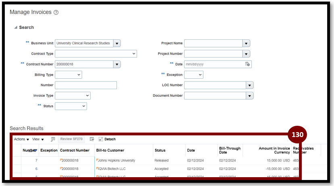The width and height of the screenshot is (334, 186).
Task: Click the Project Number input field
Action: (214, 54)
